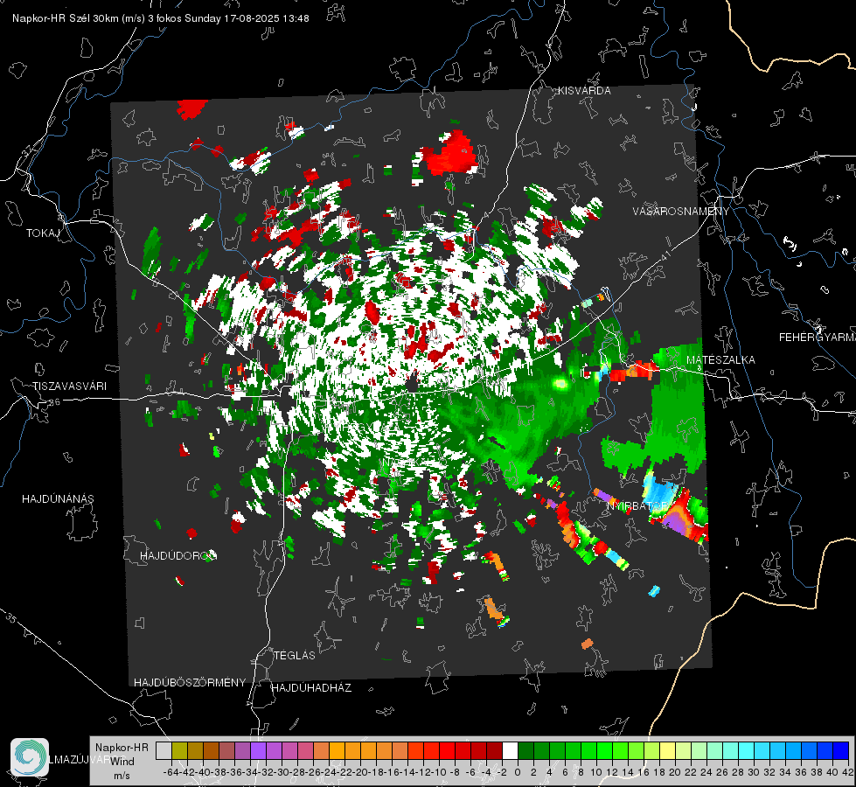856x787 pixels.
Task: Select the FEHÉRGYARMAT town label
Action: [817, 338]
